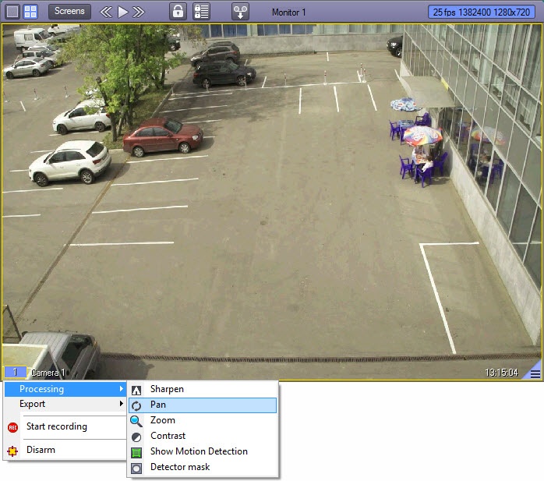Expand the Export submenu
This screenshot has width=544, height=481.
65,404
